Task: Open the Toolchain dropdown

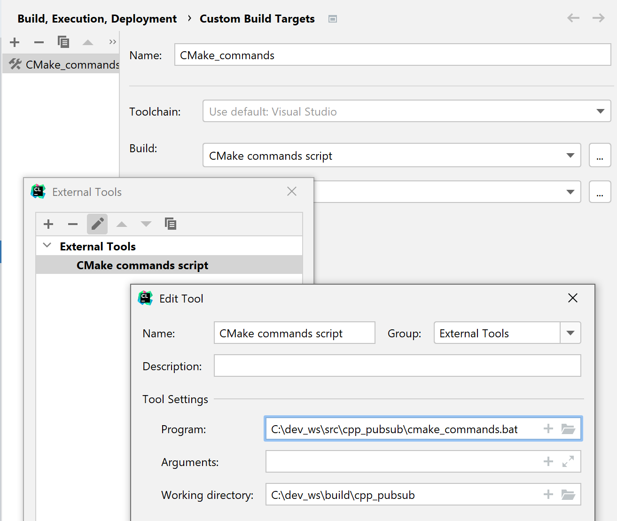Action: pos(600,111)
